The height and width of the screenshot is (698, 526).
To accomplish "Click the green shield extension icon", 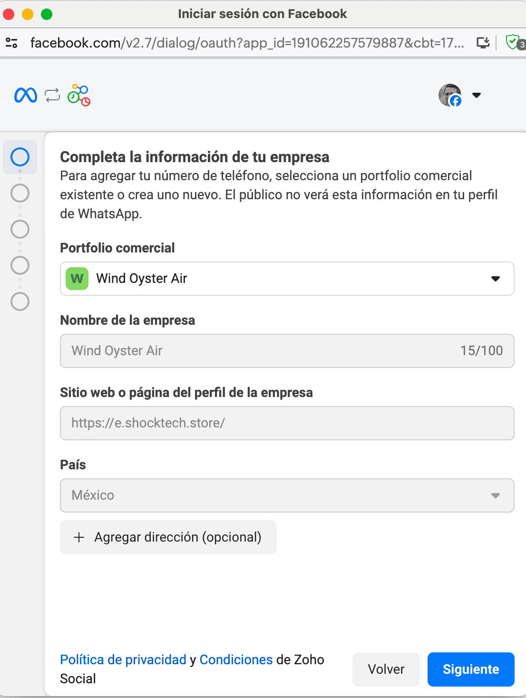I will (513, 42).
